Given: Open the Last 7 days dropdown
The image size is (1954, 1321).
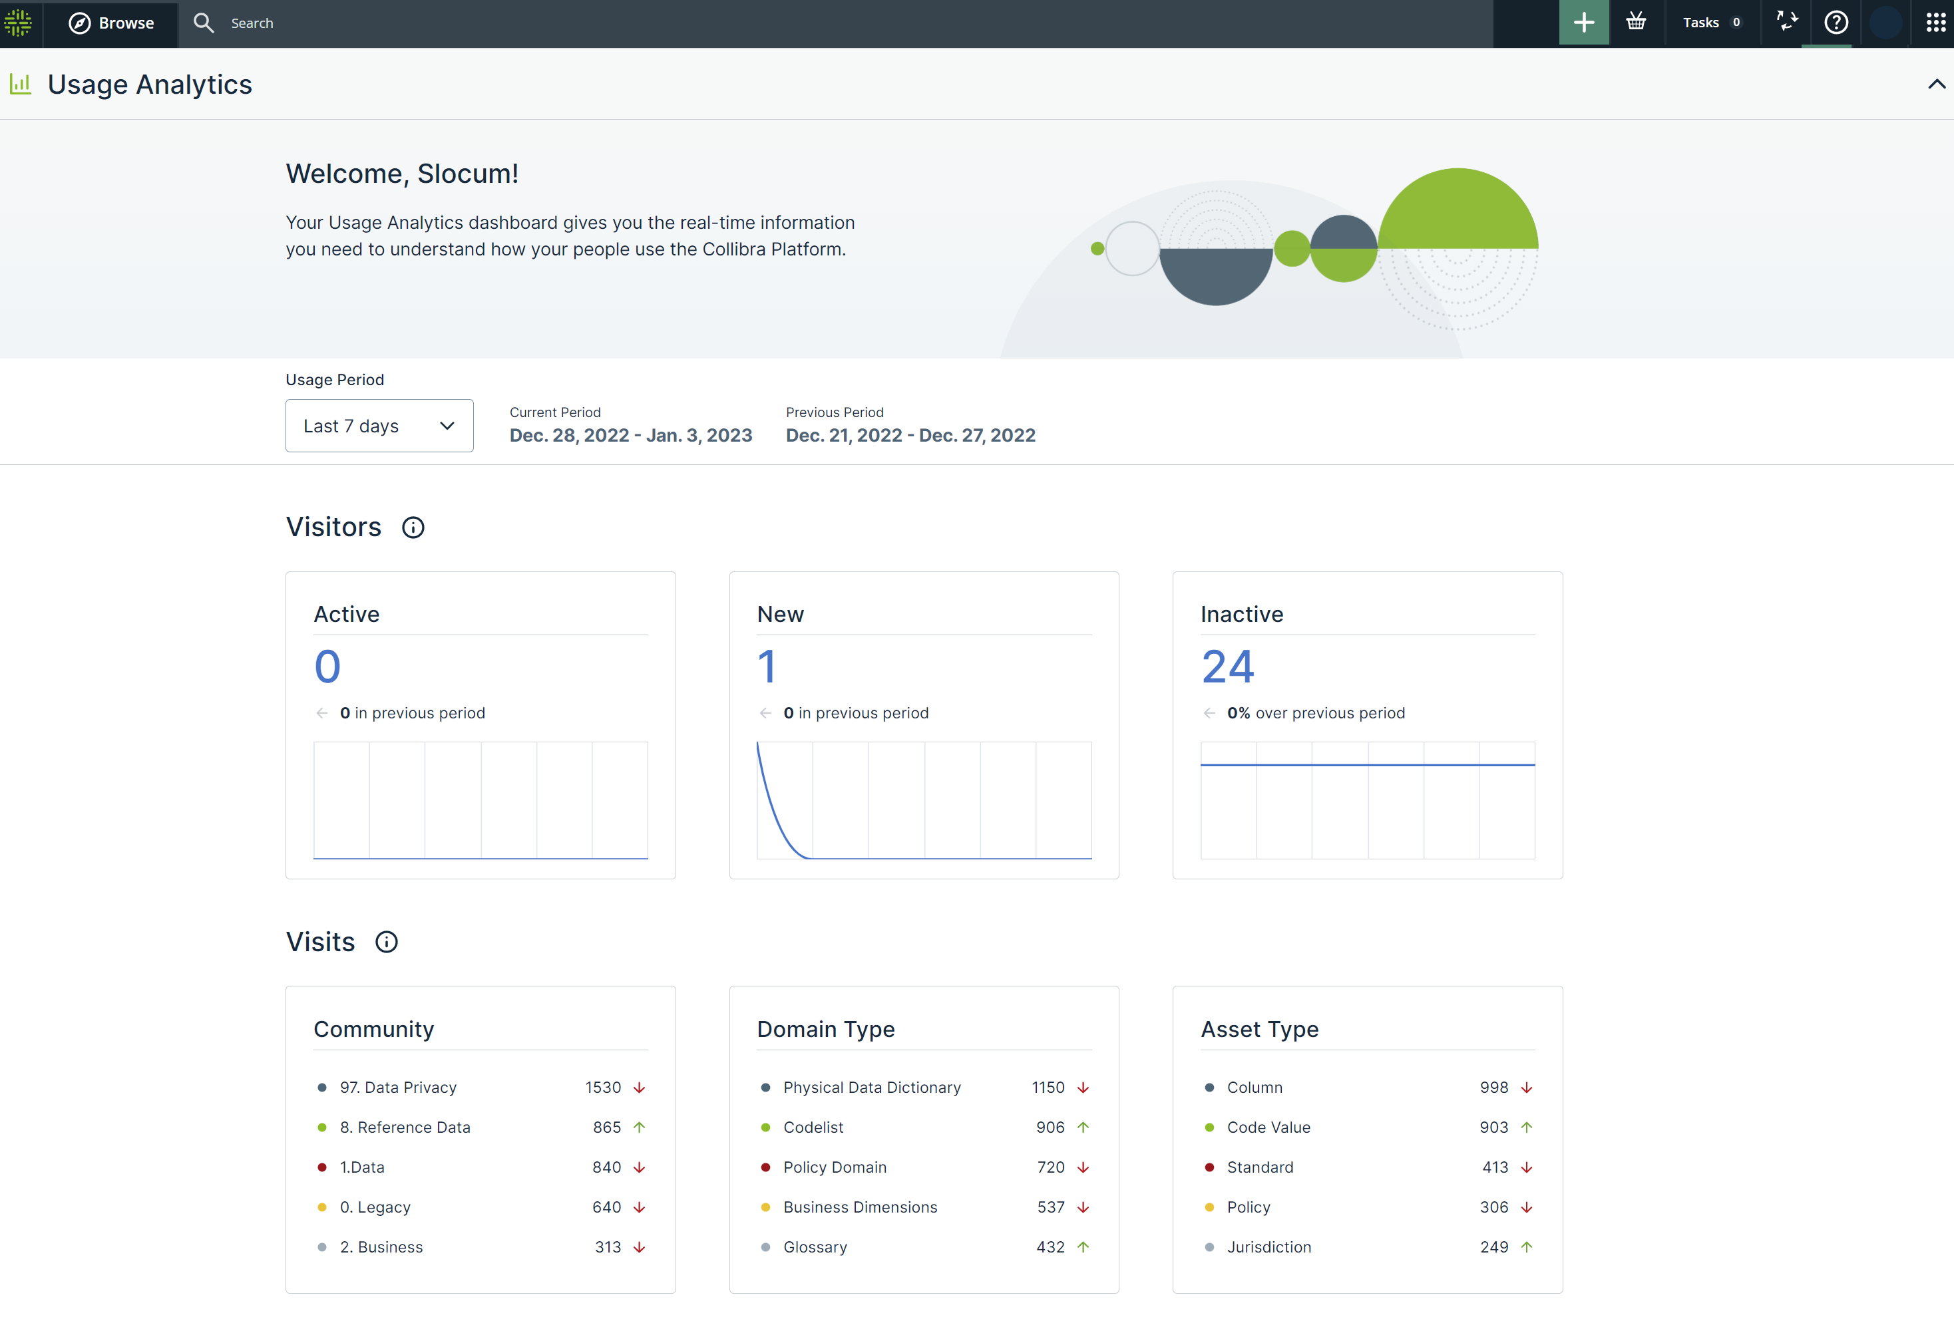Looking at the screenshot, I should (379, 425).
